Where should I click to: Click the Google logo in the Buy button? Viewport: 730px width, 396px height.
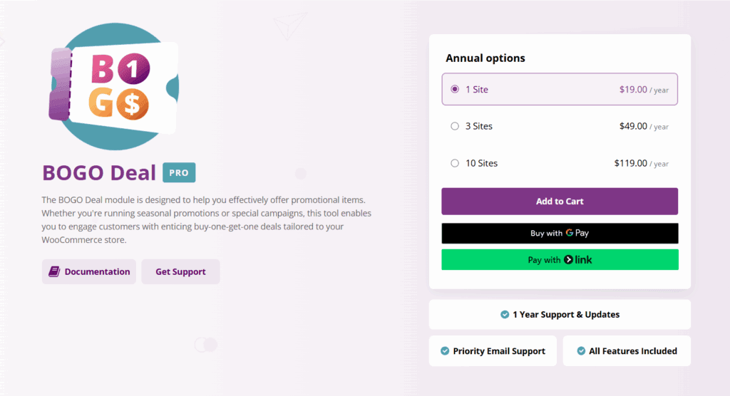point(570,233)
